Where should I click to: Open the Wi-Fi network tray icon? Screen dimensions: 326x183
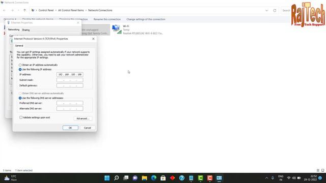289,178
